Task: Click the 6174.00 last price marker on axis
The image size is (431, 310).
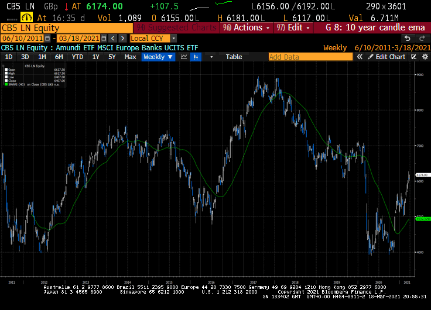Action: [x=422, y=175]
